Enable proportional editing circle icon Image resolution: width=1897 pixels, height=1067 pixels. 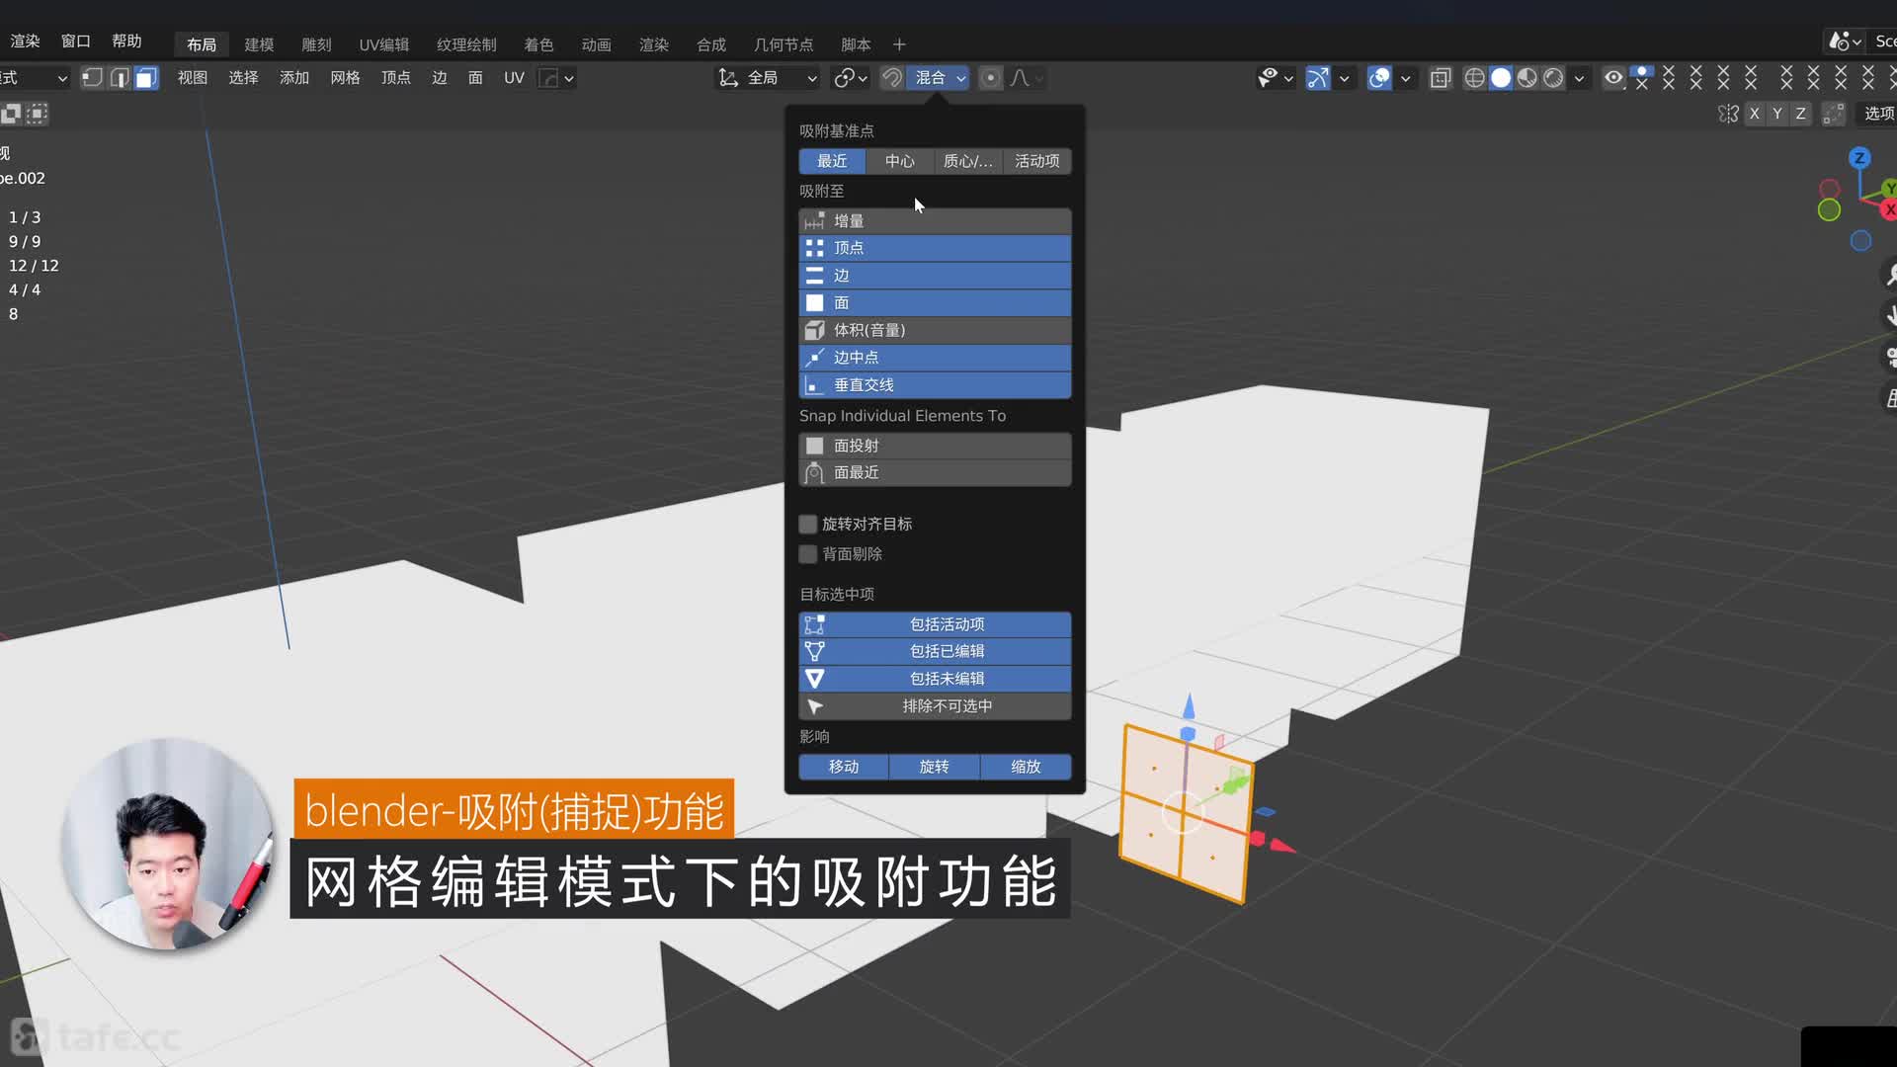(x=990, y=78)
